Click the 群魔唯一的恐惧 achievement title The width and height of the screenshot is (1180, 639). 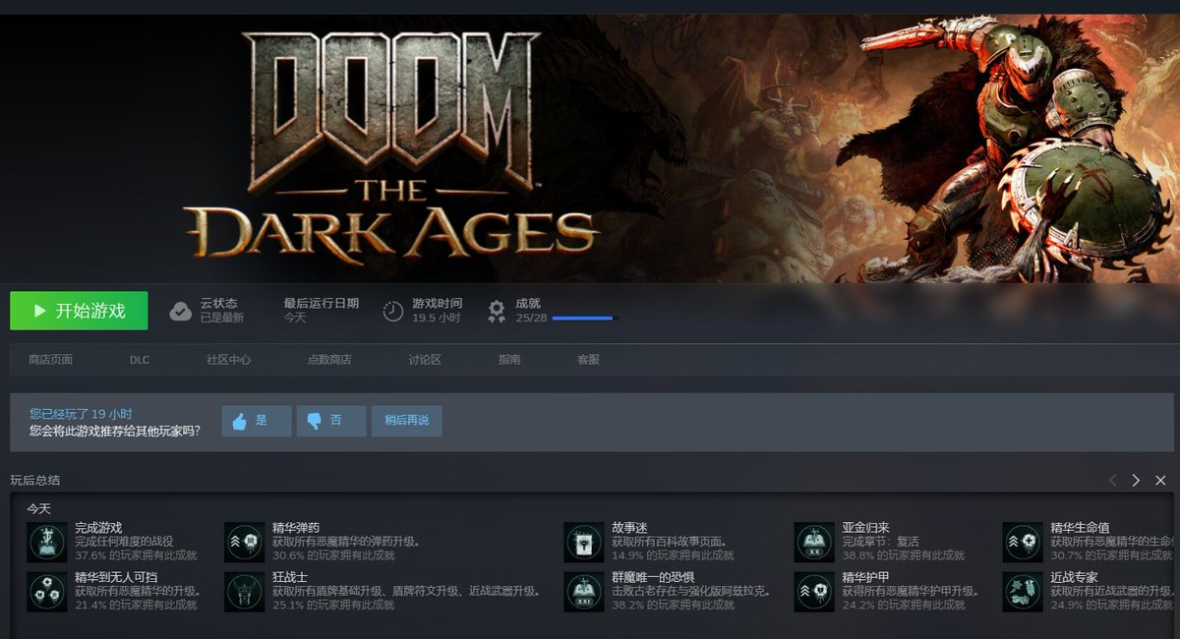click(653, 577)
